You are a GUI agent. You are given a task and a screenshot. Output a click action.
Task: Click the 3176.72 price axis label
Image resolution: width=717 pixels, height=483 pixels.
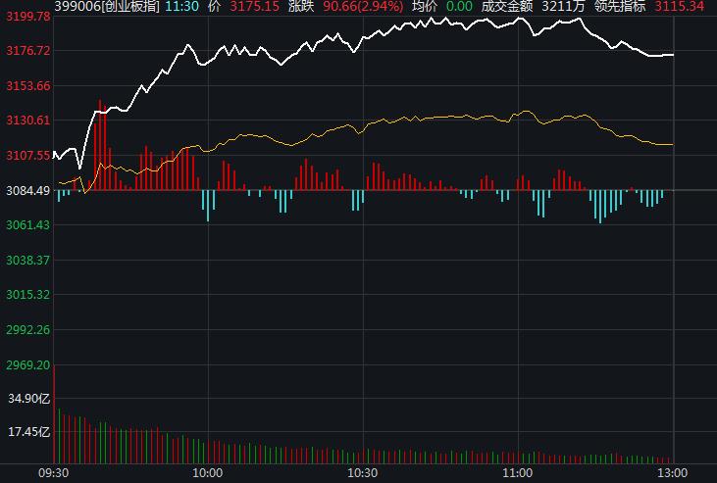(x=27, y=50)
